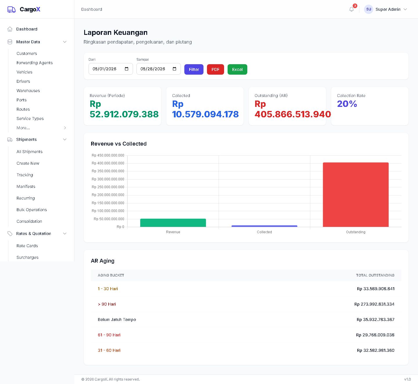
Task: Open calendar picker in Sampai date field
Action: pos(174,69)
